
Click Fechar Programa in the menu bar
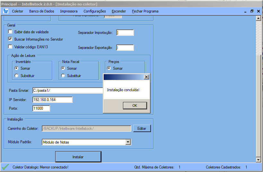(145, 11)
